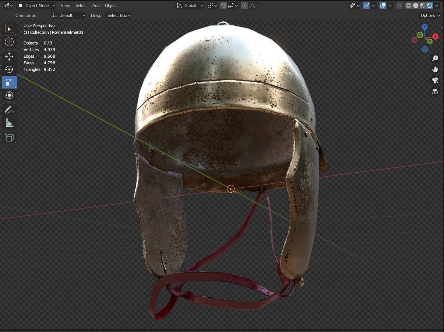This screenshot has height=332, width=444.
Task: Expand the viewport gizmos options arrow
Action: click(x=373, y=6)
